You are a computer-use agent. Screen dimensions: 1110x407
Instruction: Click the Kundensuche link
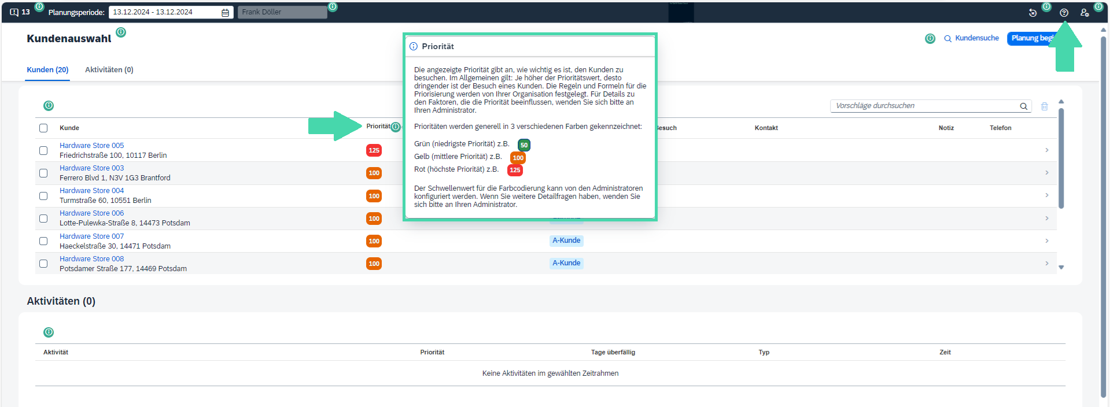point(972,38)
